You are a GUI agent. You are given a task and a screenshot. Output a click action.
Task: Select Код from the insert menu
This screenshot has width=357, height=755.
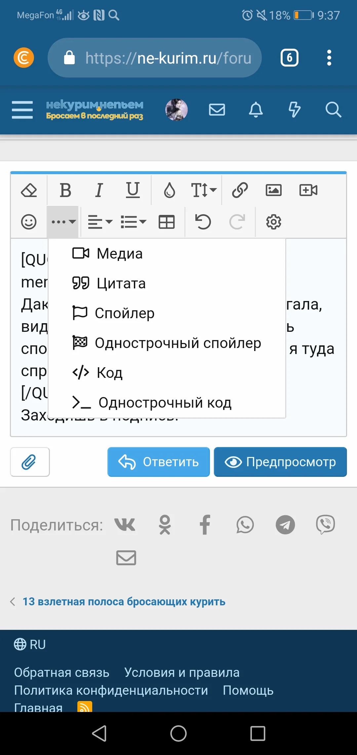[x=167, y=373]
